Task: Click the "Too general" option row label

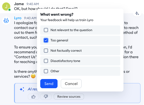Action: [x=59, y=40]
